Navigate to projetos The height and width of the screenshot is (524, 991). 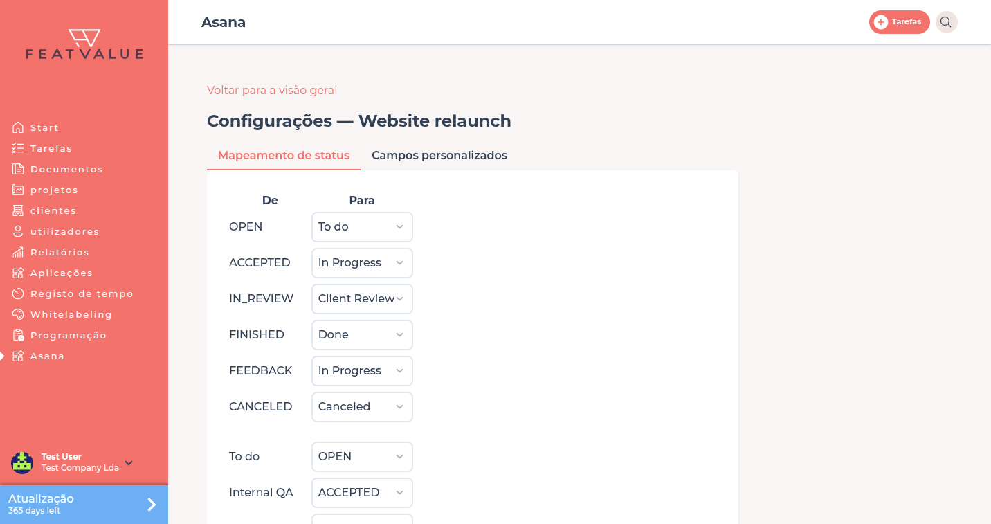(54, 190)
